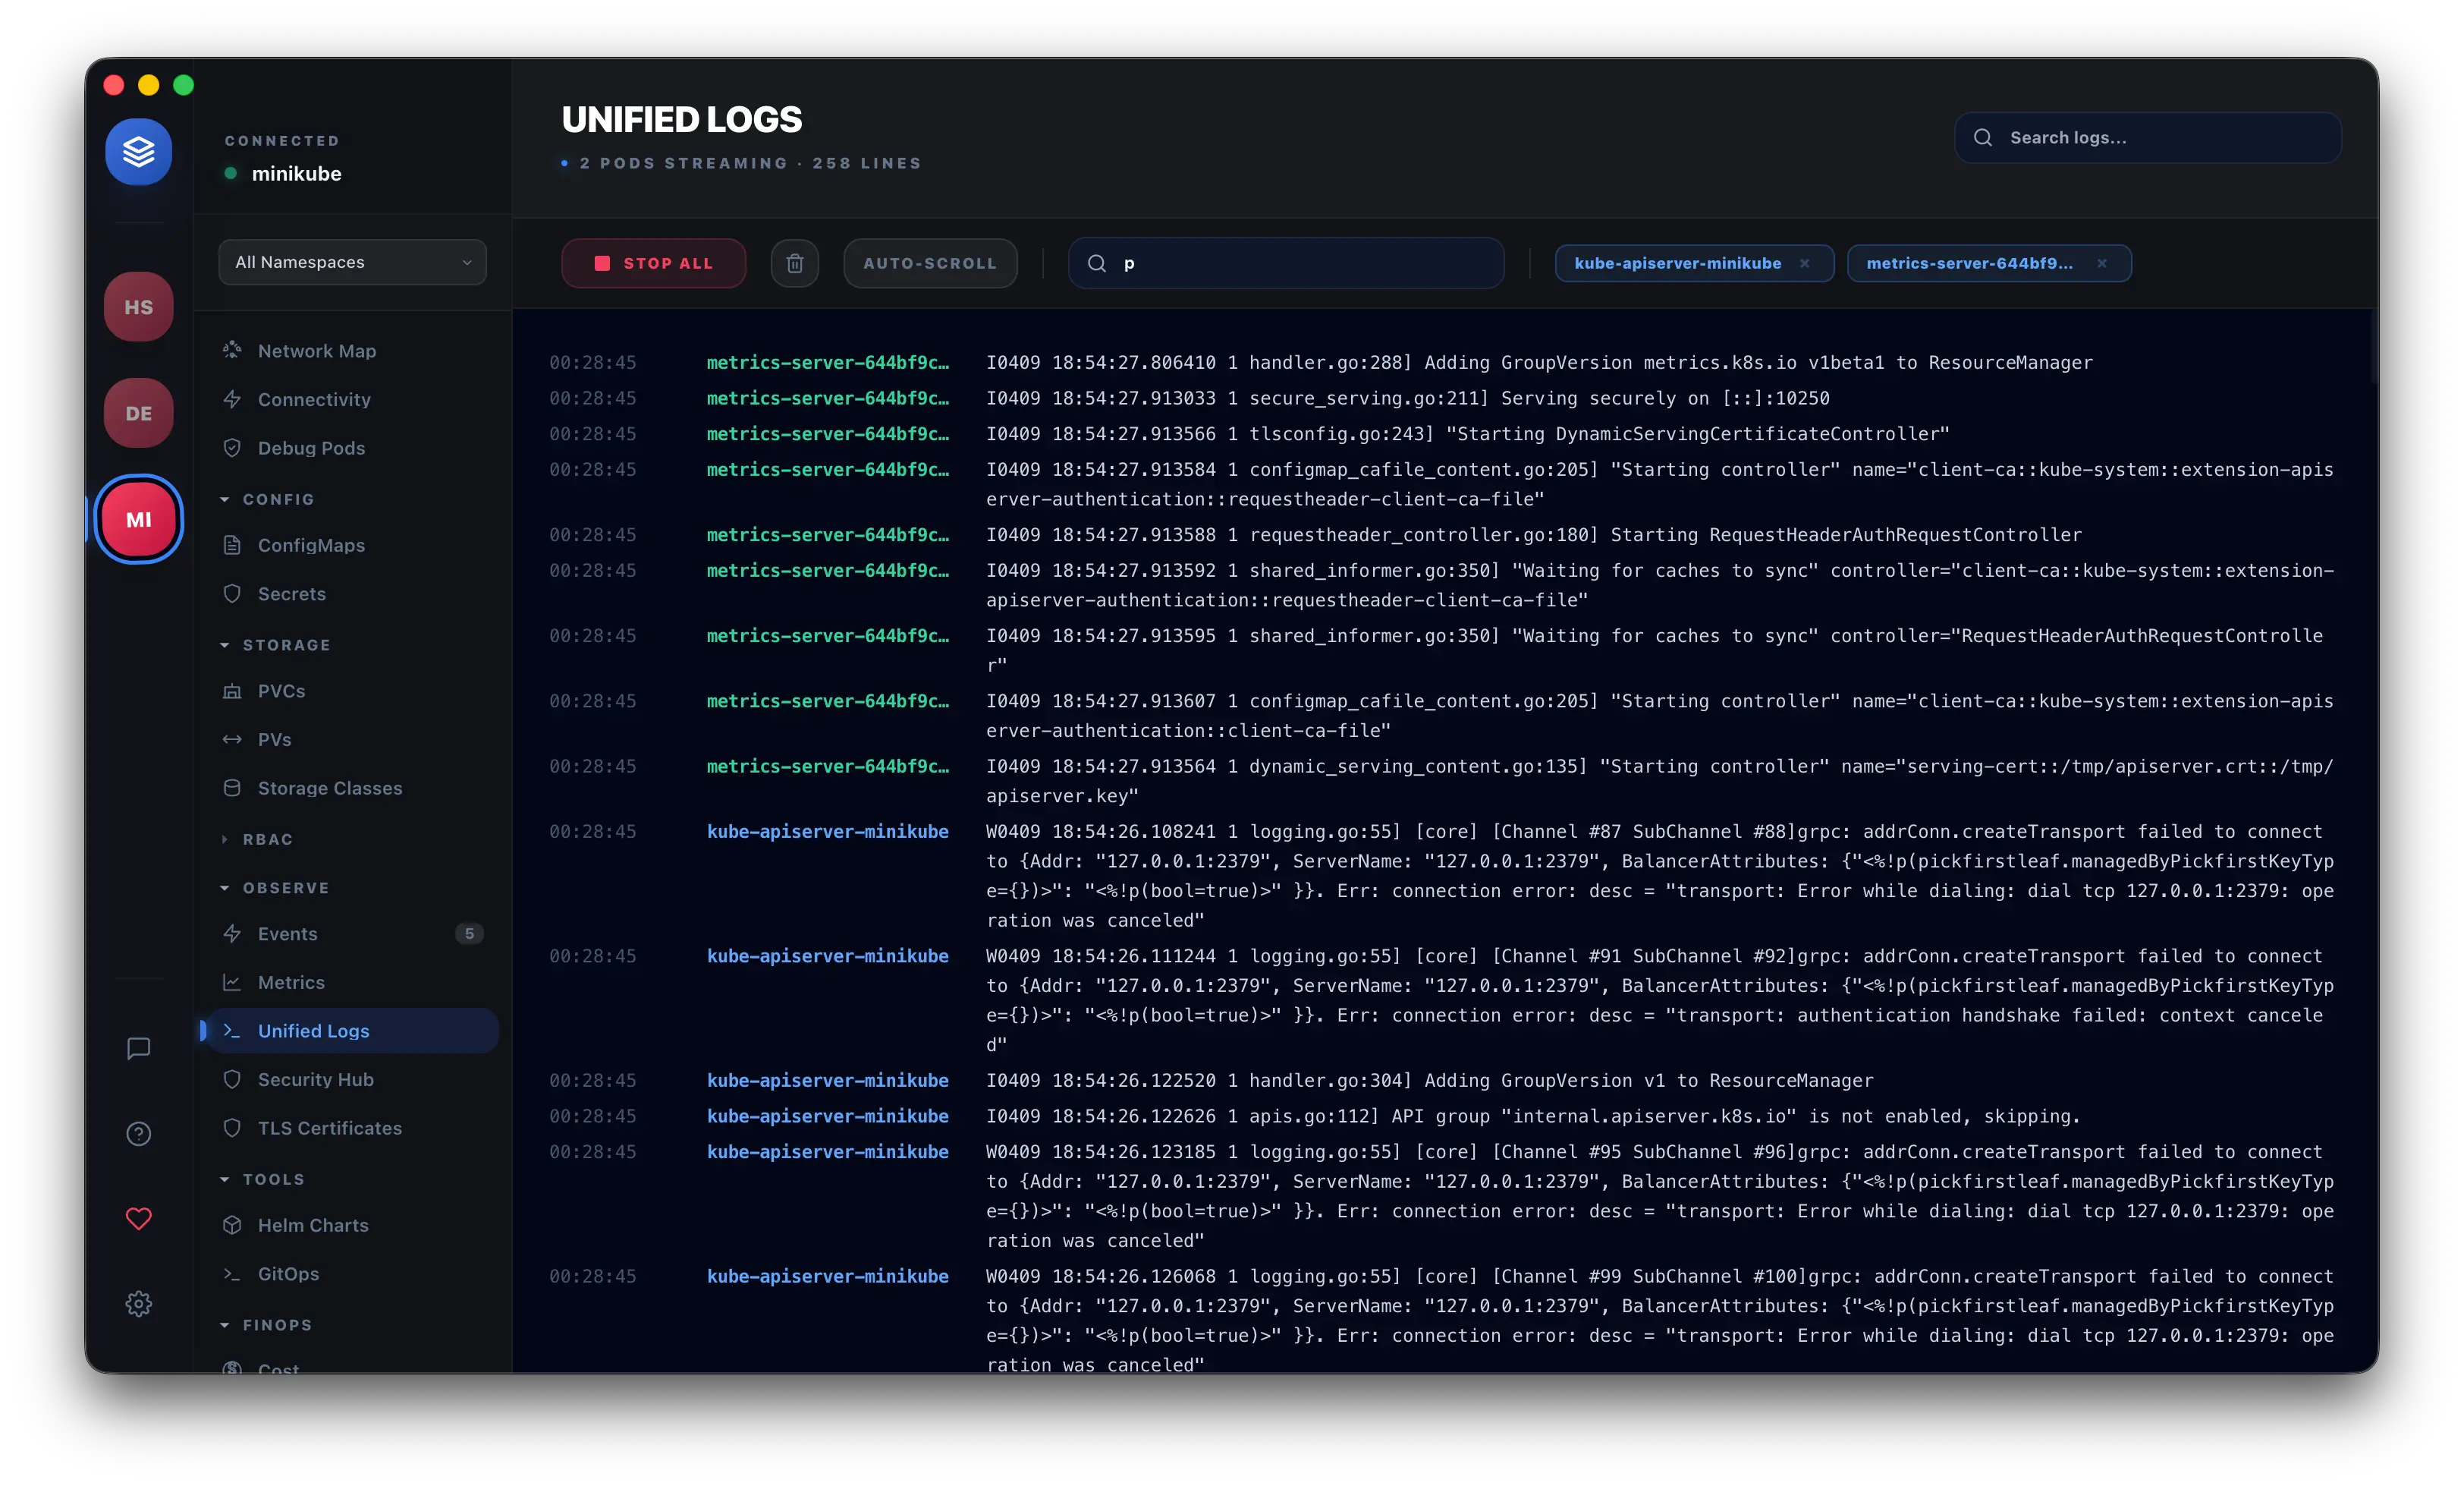
Task: Click the blue layers app logo
Action: point(139,152)
